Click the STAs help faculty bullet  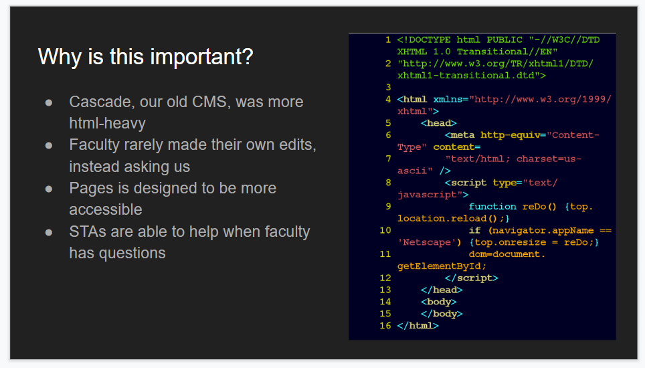coord(189,242)
